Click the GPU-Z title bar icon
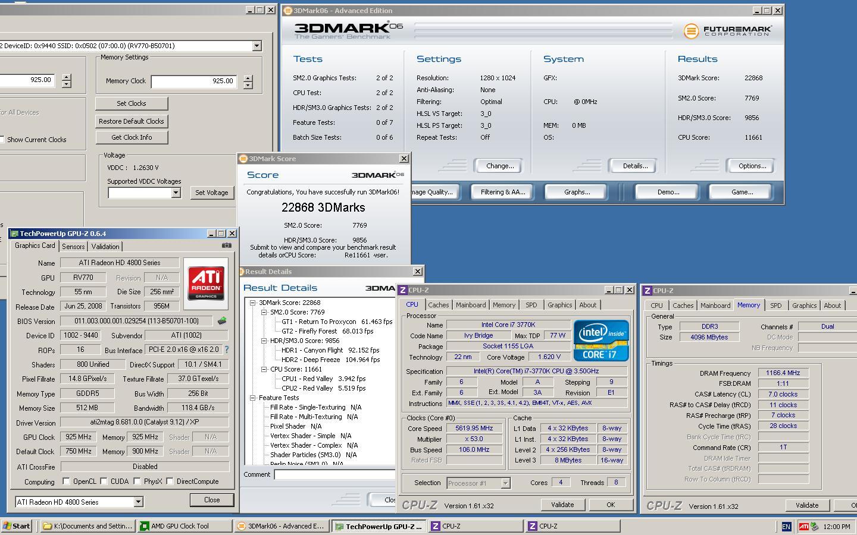This screenshot has width=857, height=535. [x=15, y=234]
